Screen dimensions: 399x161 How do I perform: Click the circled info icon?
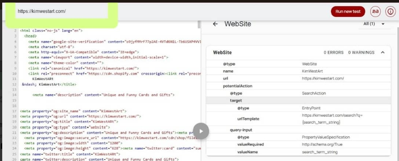(x=390, y=11)
